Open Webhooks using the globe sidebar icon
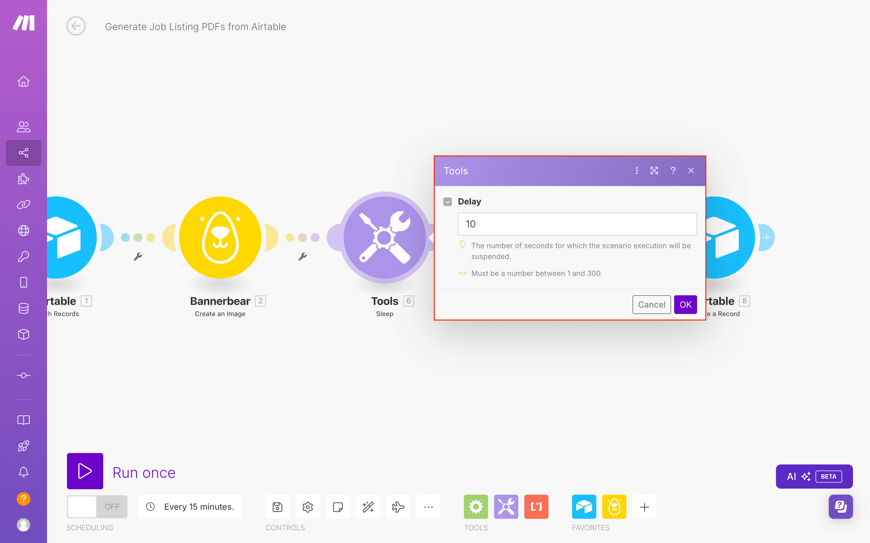Image resolution: width=870 pixels, height=543 pixels. [x=23, y=230]
